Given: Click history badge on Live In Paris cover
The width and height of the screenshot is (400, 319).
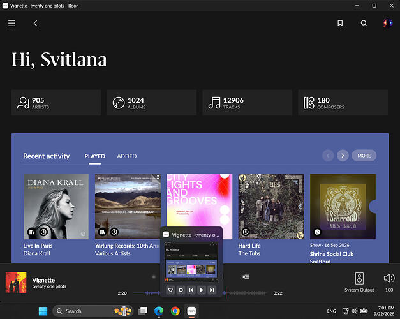Looking at the screenshot, I should 43,232.
